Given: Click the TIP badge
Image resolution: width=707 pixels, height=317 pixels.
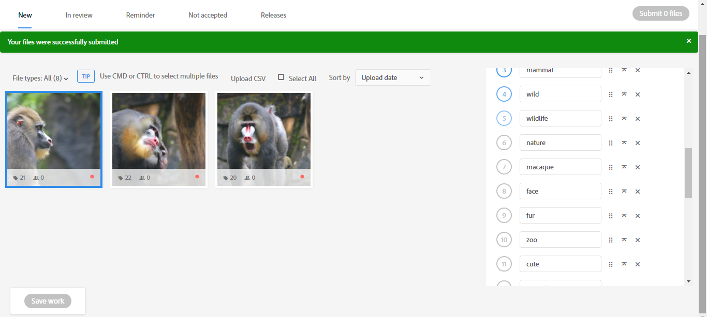Looking at the screenshot, I should 86,76.
